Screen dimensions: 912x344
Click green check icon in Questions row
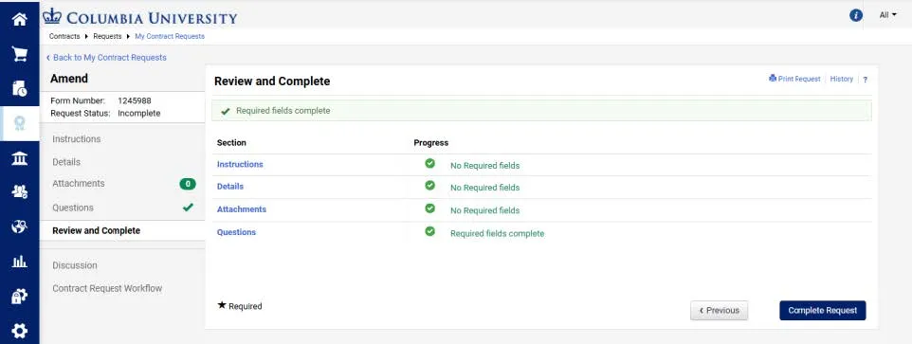coord(429,231)
